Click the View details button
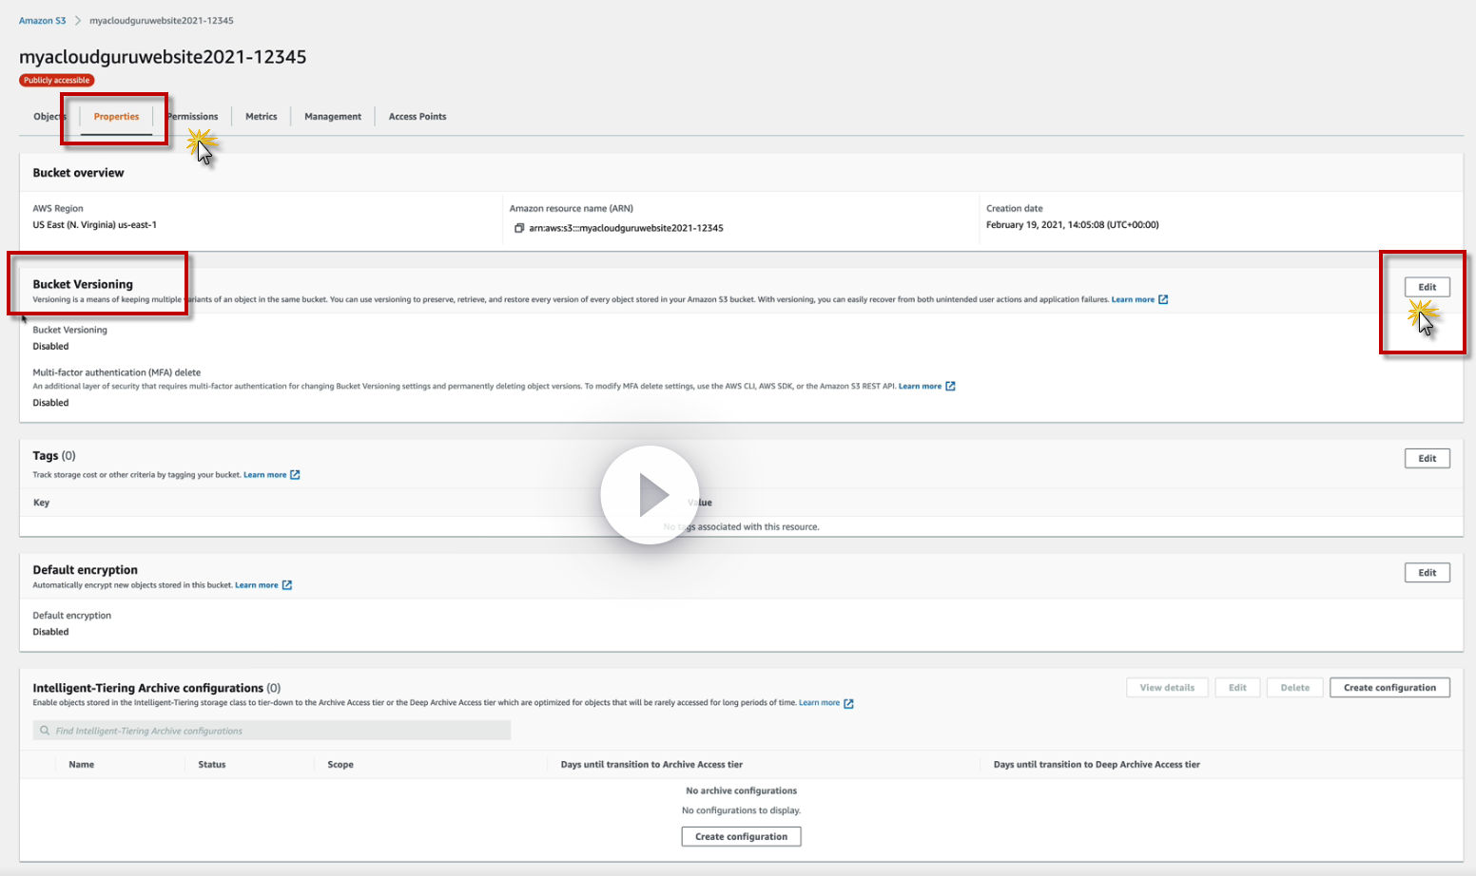1476x876 pixels. pyautogui.click(x=1167, y=688)
